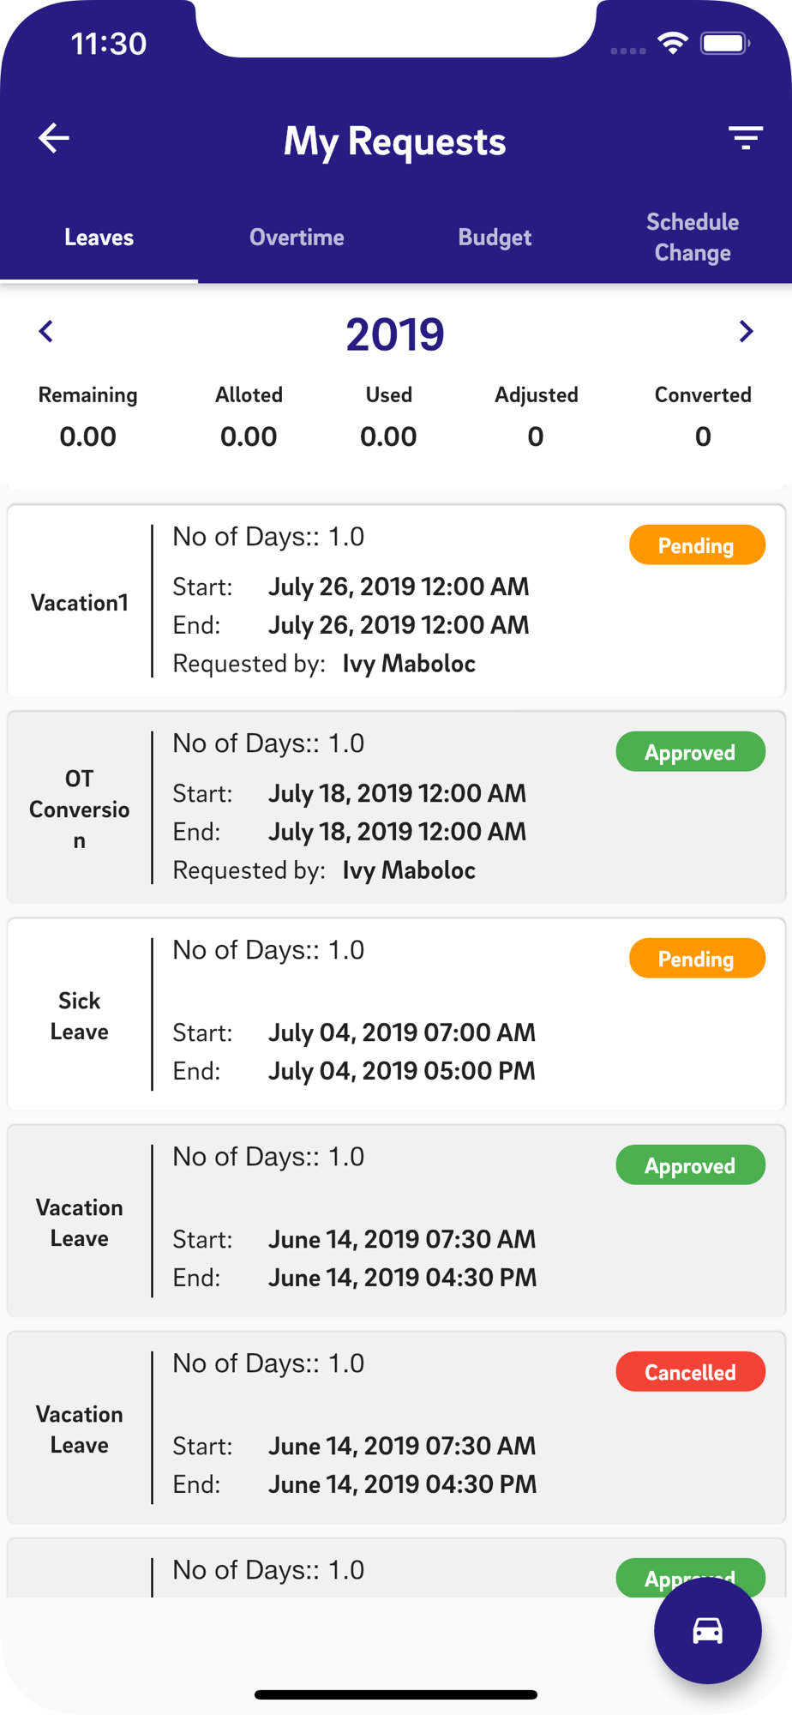Screen dimensions: 792x1715
Task: Go to next year with right chevron
Action: point(746,332)
